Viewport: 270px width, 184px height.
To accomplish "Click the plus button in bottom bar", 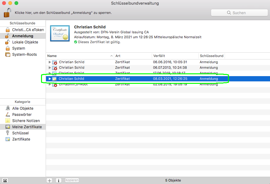I will pyautogui.click(x=49, y=180).
